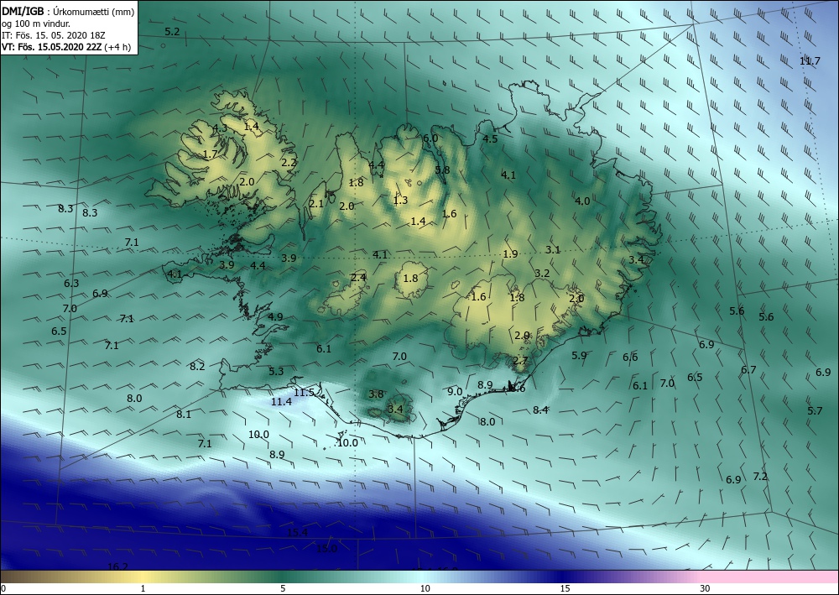Click the '6.3' value off the coast

[71, 284]
